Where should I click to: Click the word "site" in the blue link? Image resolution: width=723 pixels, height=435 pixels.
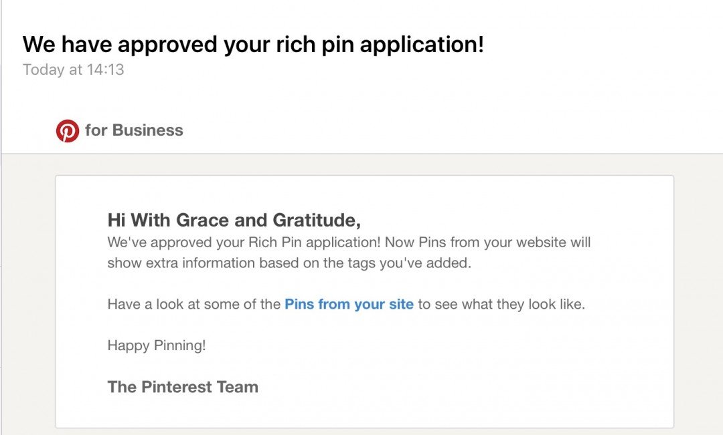(x=401, y=305)
